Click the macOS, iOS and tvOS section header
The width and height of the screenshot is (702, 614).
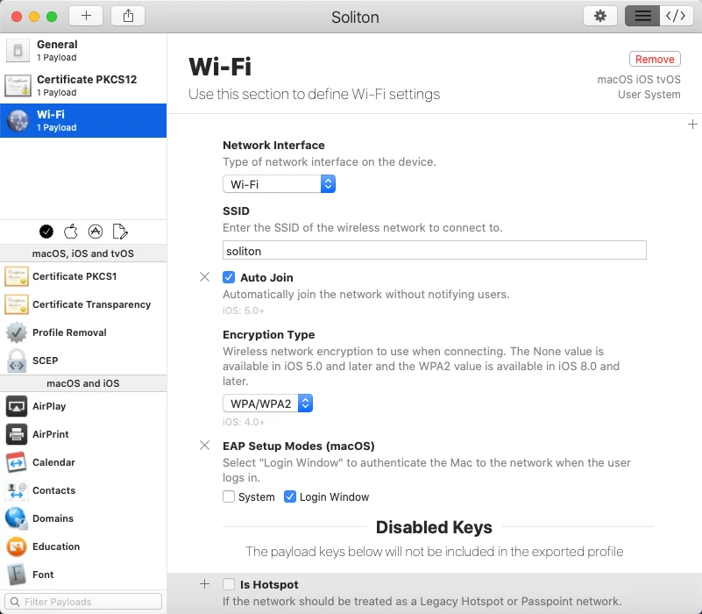[x=83, y=253]
